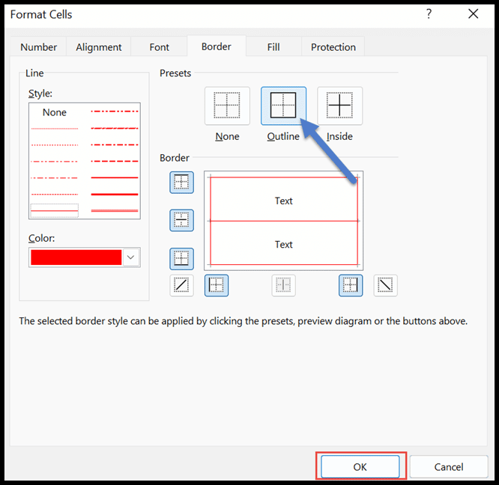The image size is (499, 485).
Task: Select the thick solid line style
Action: pyautogui.click(x=115, y=194)
